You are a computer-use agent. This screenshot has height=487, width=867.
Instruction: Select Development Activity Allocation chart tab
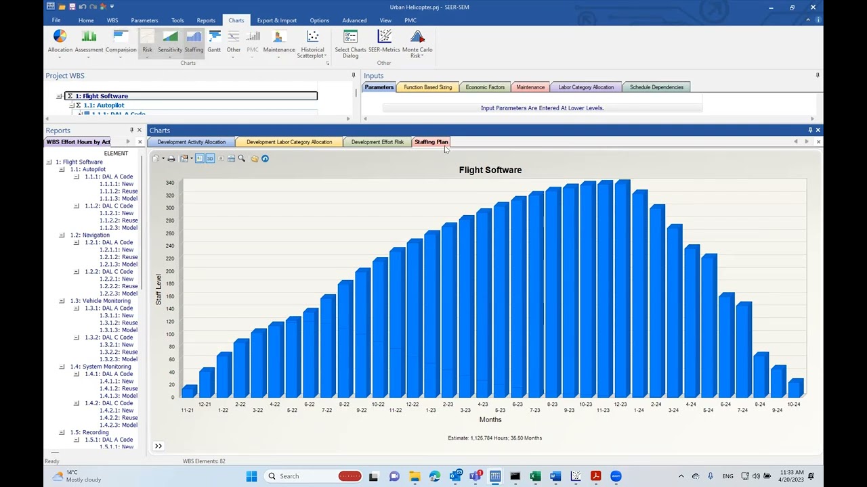(191, 142)
